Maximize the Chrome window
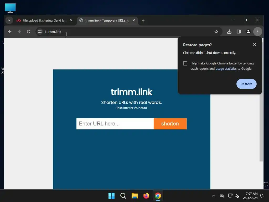 point(245,20)
